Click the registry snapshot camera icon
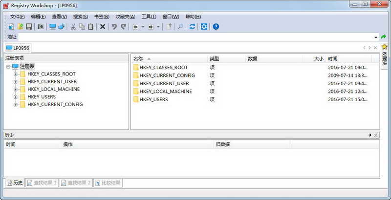Image resolution: width=391 pixels, height=200 pixels. click(x=41, y=27)
